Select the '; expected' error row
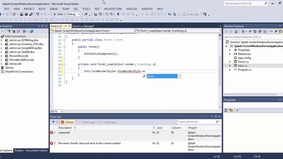This screenshot has height=159, width=283. pos(136,136)
